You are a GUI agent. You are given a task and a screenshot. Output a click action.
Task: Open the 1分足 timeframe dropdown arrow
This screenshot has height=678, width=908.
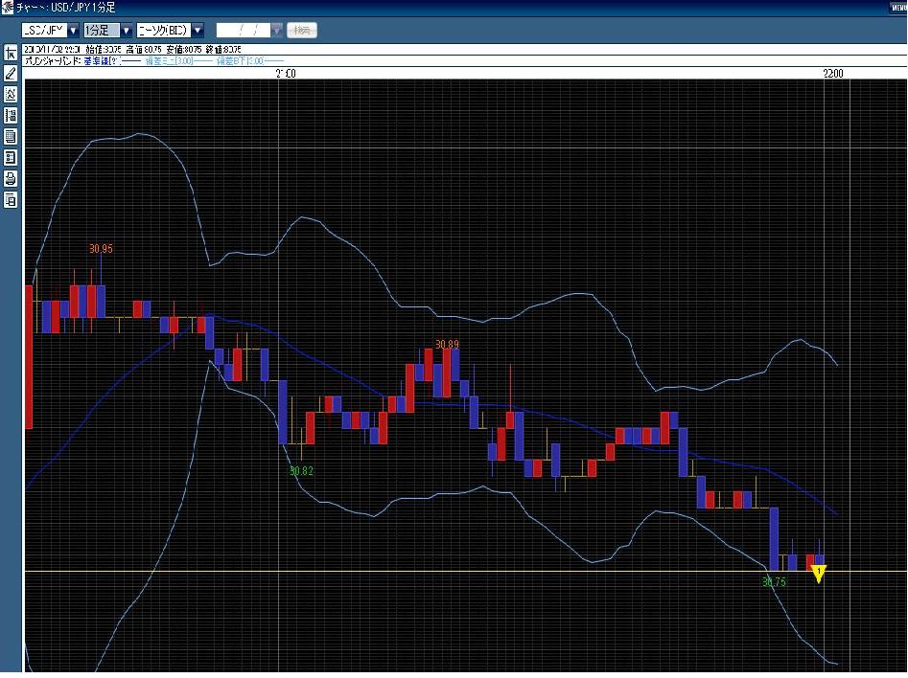(127, 30)
